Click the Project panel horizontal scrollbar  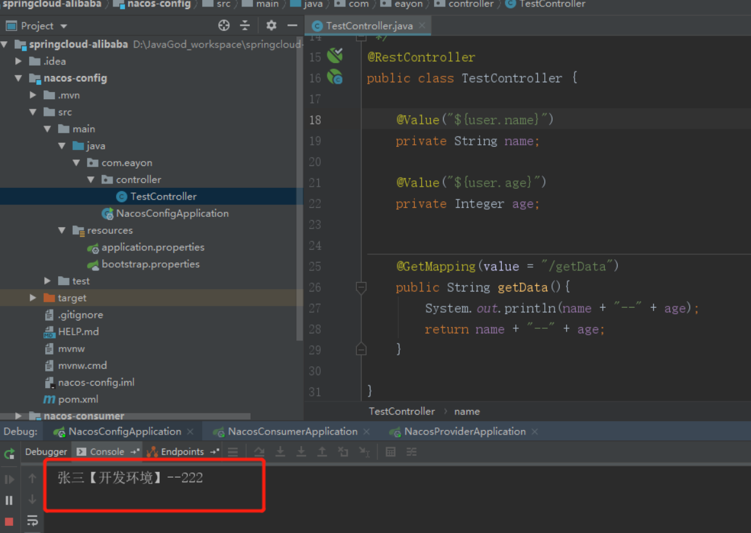coord(126,416)
